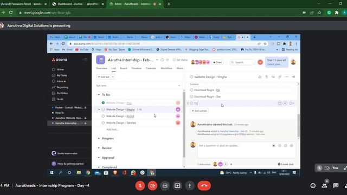Click the Share button
Screen dimensions: 347x195
tap(217, 62)
